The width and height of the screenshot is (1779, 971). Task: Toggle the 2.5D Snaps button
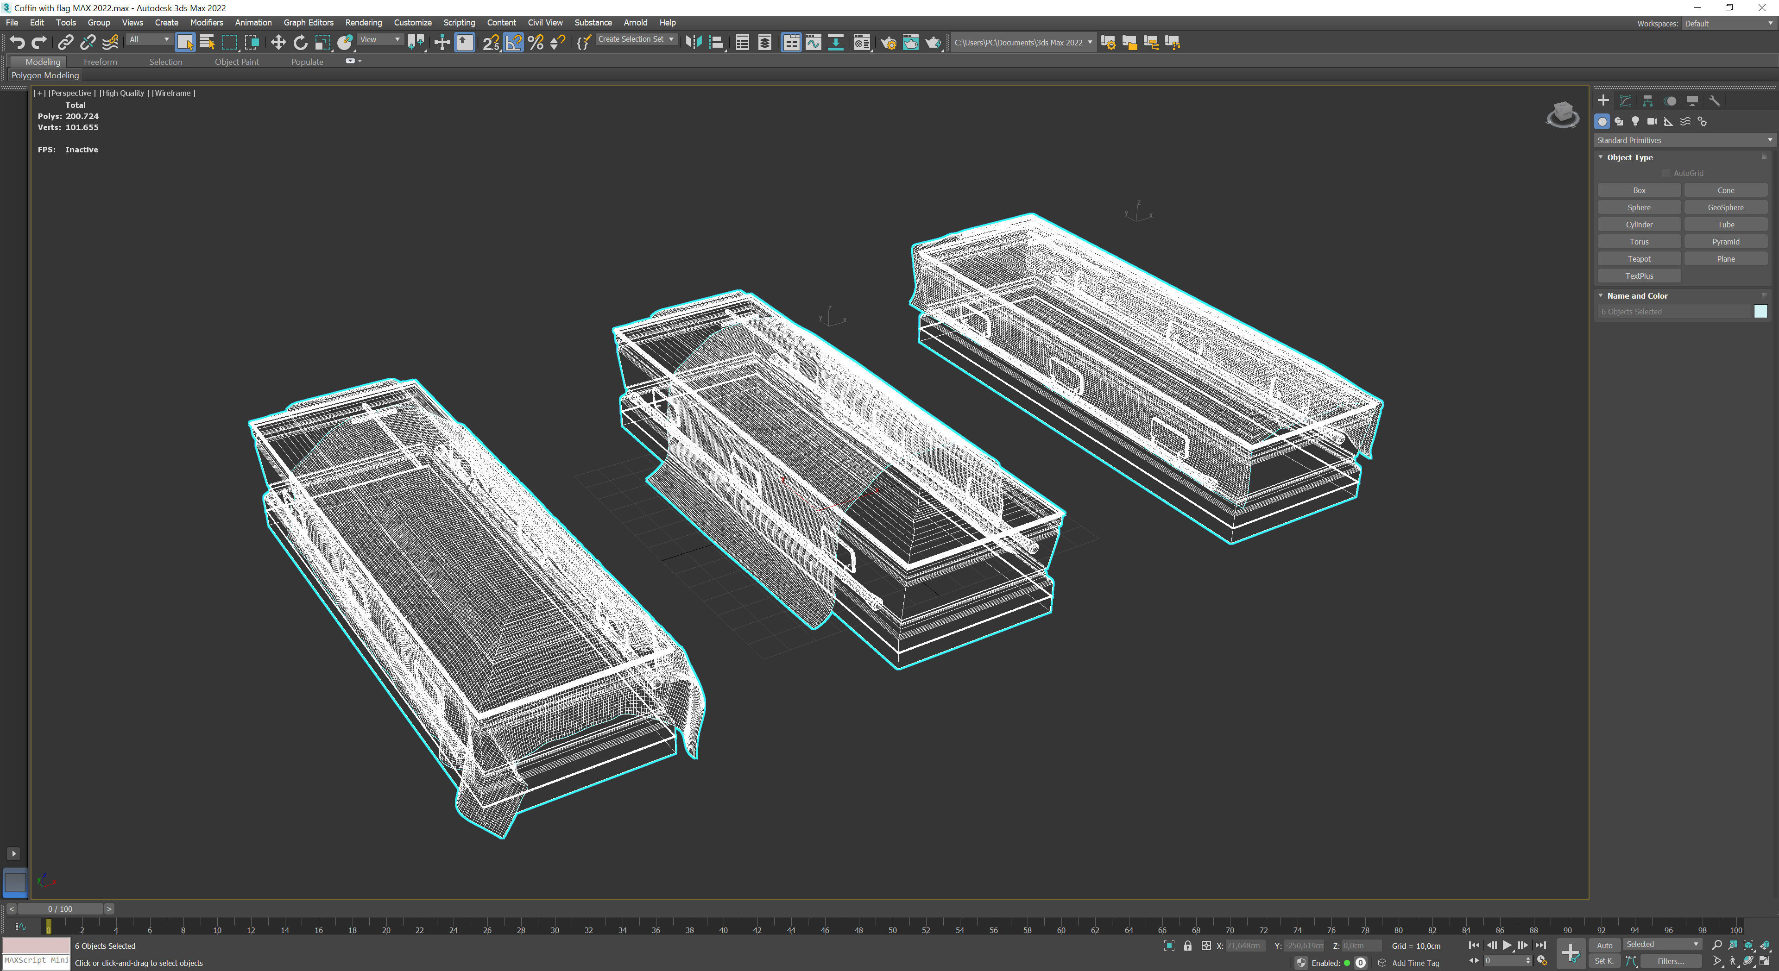(491, 43)
